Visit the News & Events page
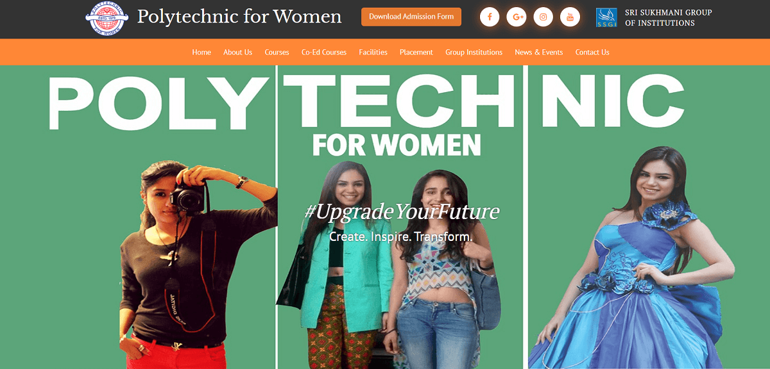Viewport: 770px width, 369px height. pyautogui.click(x=539, y=53)
